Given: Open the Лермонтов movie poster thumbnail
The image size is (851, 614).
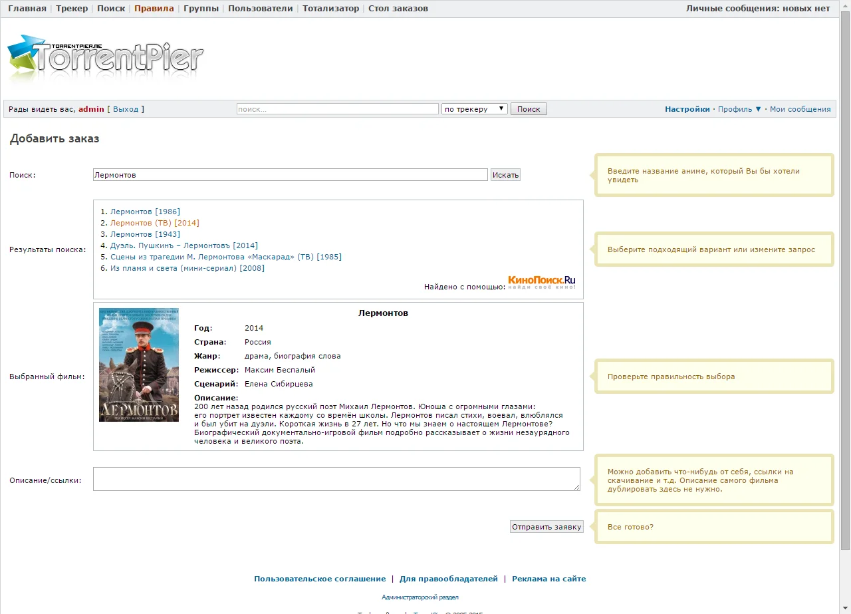Looking at the screenshot, I should pyautogui.click(x=139, y=365).
